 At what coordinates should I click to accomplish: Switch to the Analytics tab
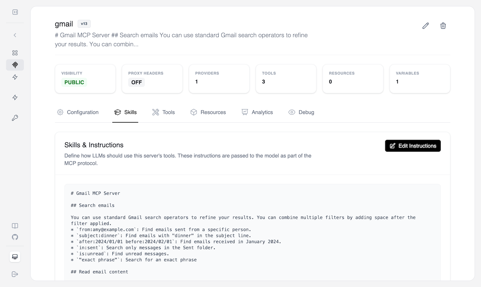point(257,112)
